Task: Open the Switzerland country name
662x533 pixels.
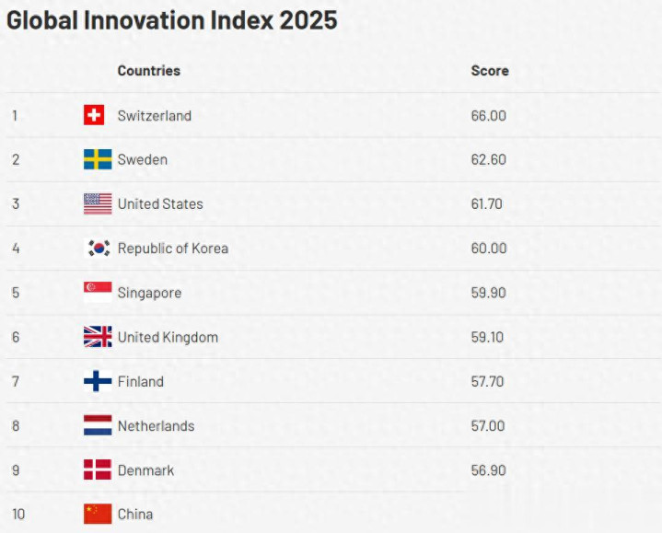Action: 155,116
